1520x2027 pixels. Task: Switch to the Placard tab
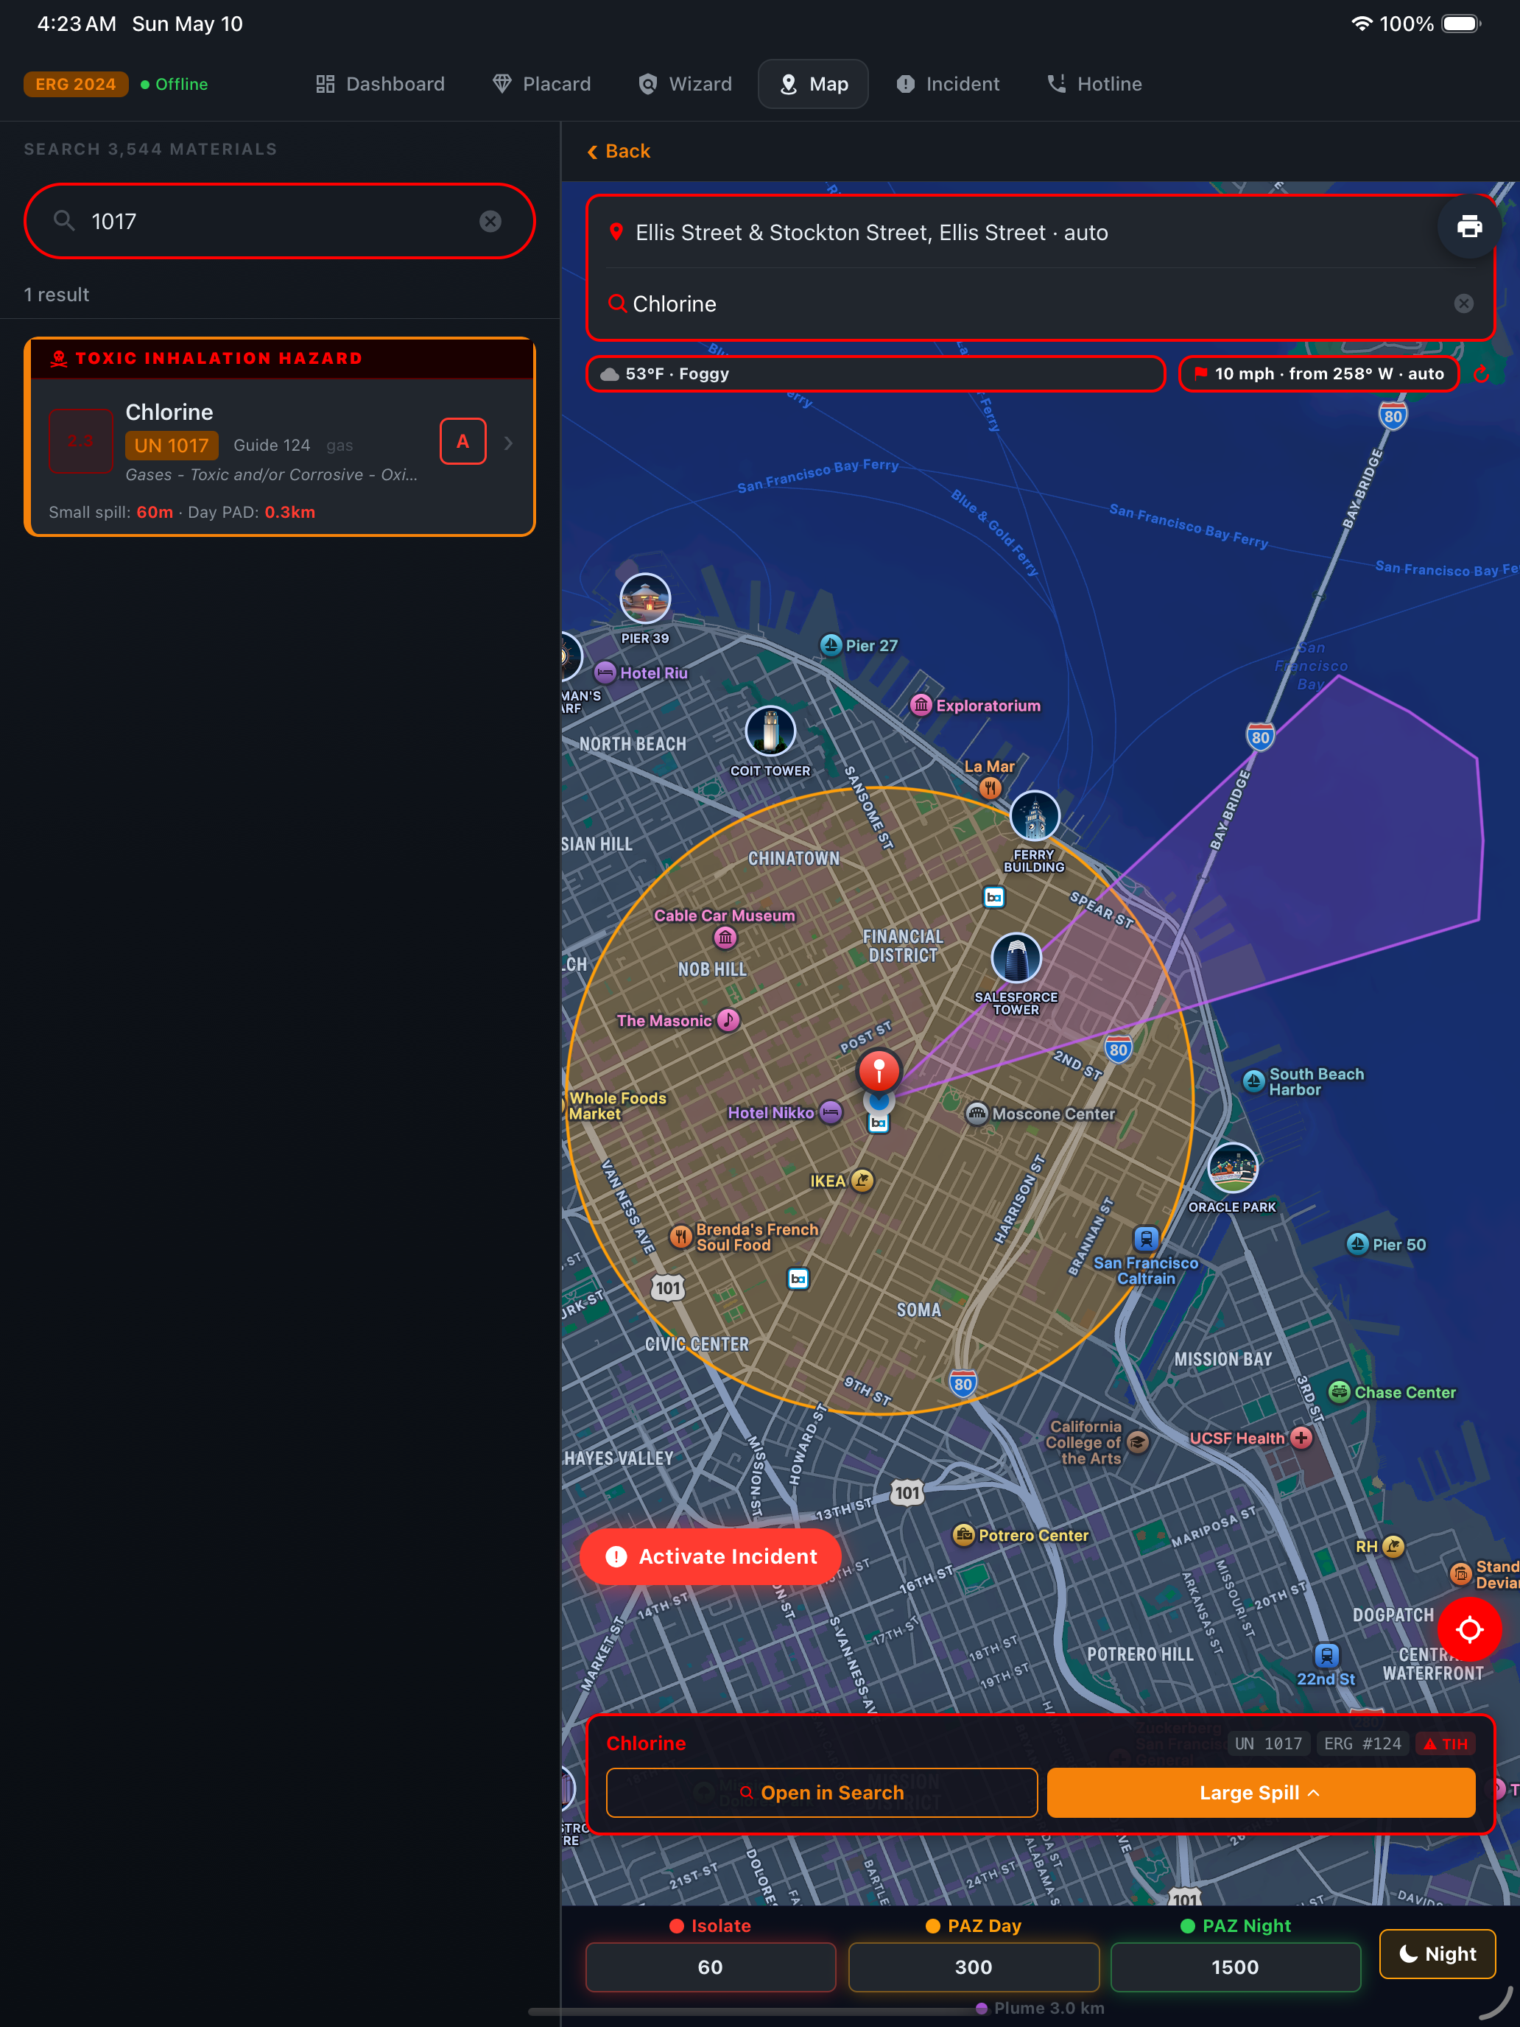pyautogui.click(x=541, y=84)
